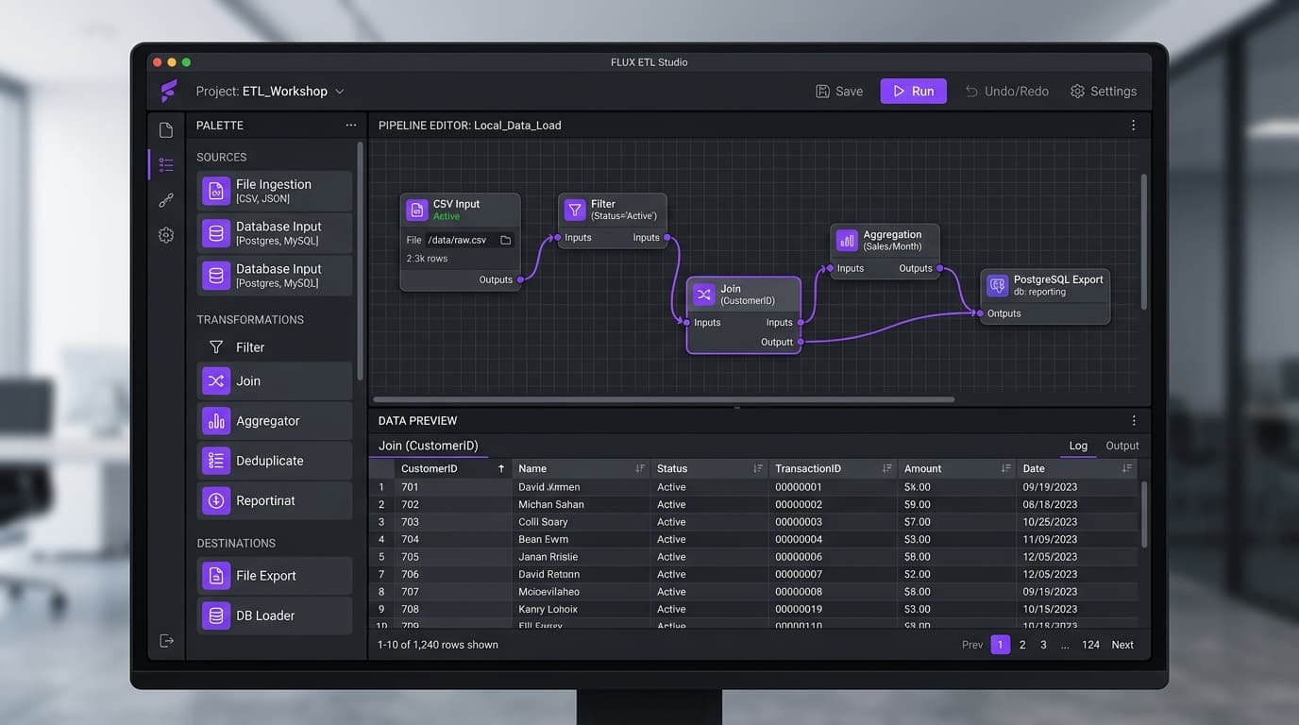The image size is (1299, 725).
Task: Select the second Database Input icon
Action: pos(216,276)
